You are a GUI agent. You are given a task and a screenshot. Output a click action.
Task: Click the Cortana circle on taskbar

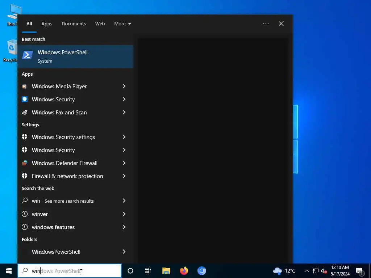[x=130, y=271]
